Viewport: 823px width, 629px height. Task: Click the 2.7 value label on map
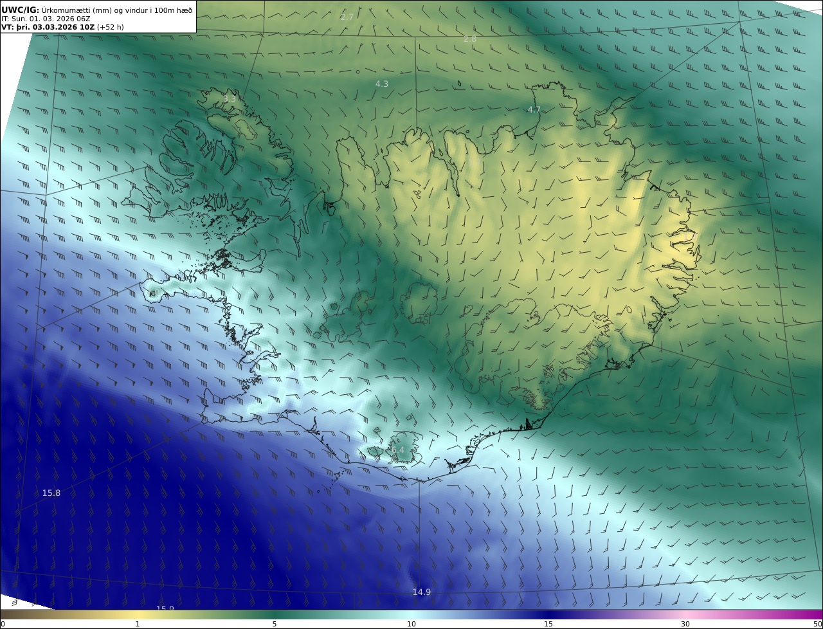tap(347, 17)
